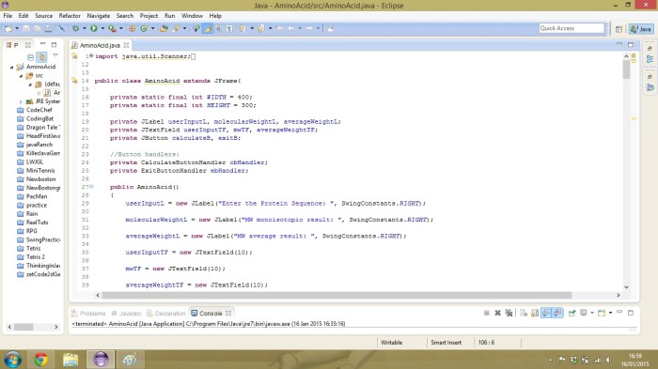
Task: Click the Run Last Tool (external tools) icon
Action: point(112,28)
